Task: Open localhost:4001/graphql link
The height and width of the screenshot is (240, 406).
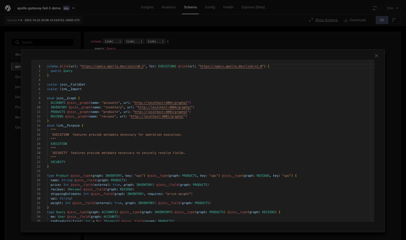Action: click(161, 103)
